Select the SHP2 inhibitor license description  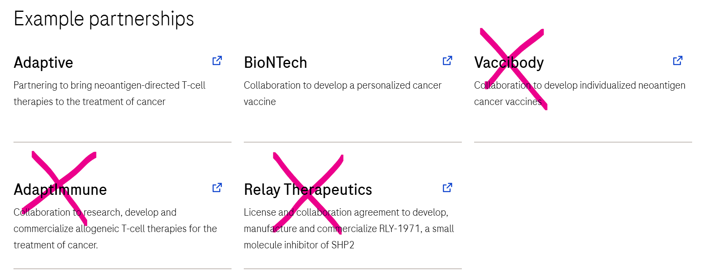[349, 228]
